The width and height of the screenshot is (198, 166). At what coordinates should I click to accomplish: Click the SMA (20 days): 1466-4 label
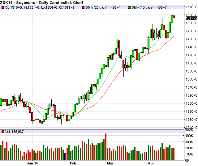click(103, 7)
